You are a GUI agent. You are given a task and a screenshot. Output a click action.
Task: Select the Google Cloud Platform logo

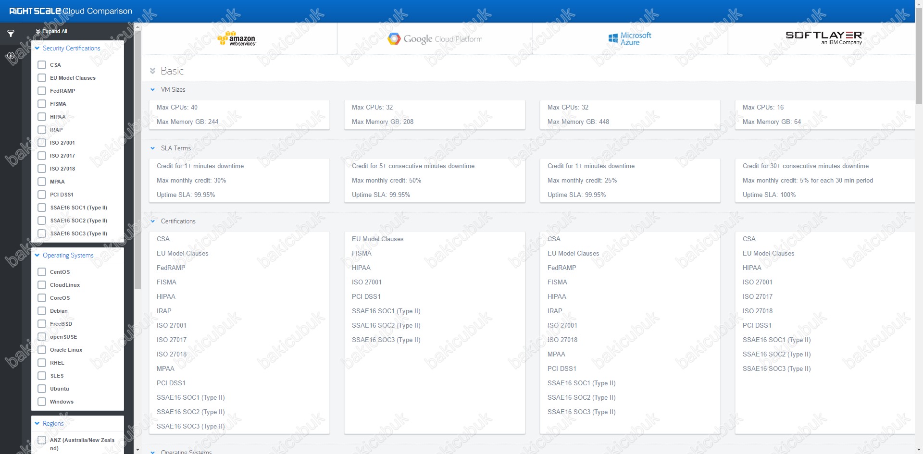(x=435, y=39)
